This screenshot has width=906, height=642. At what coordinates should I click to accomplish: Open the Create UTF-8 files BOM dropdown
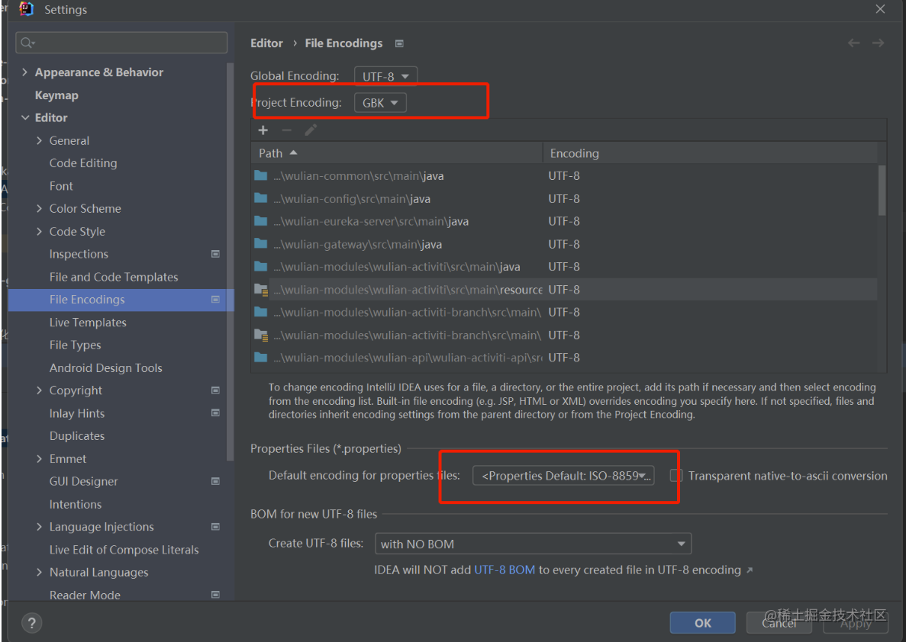(x=533, y=544)
